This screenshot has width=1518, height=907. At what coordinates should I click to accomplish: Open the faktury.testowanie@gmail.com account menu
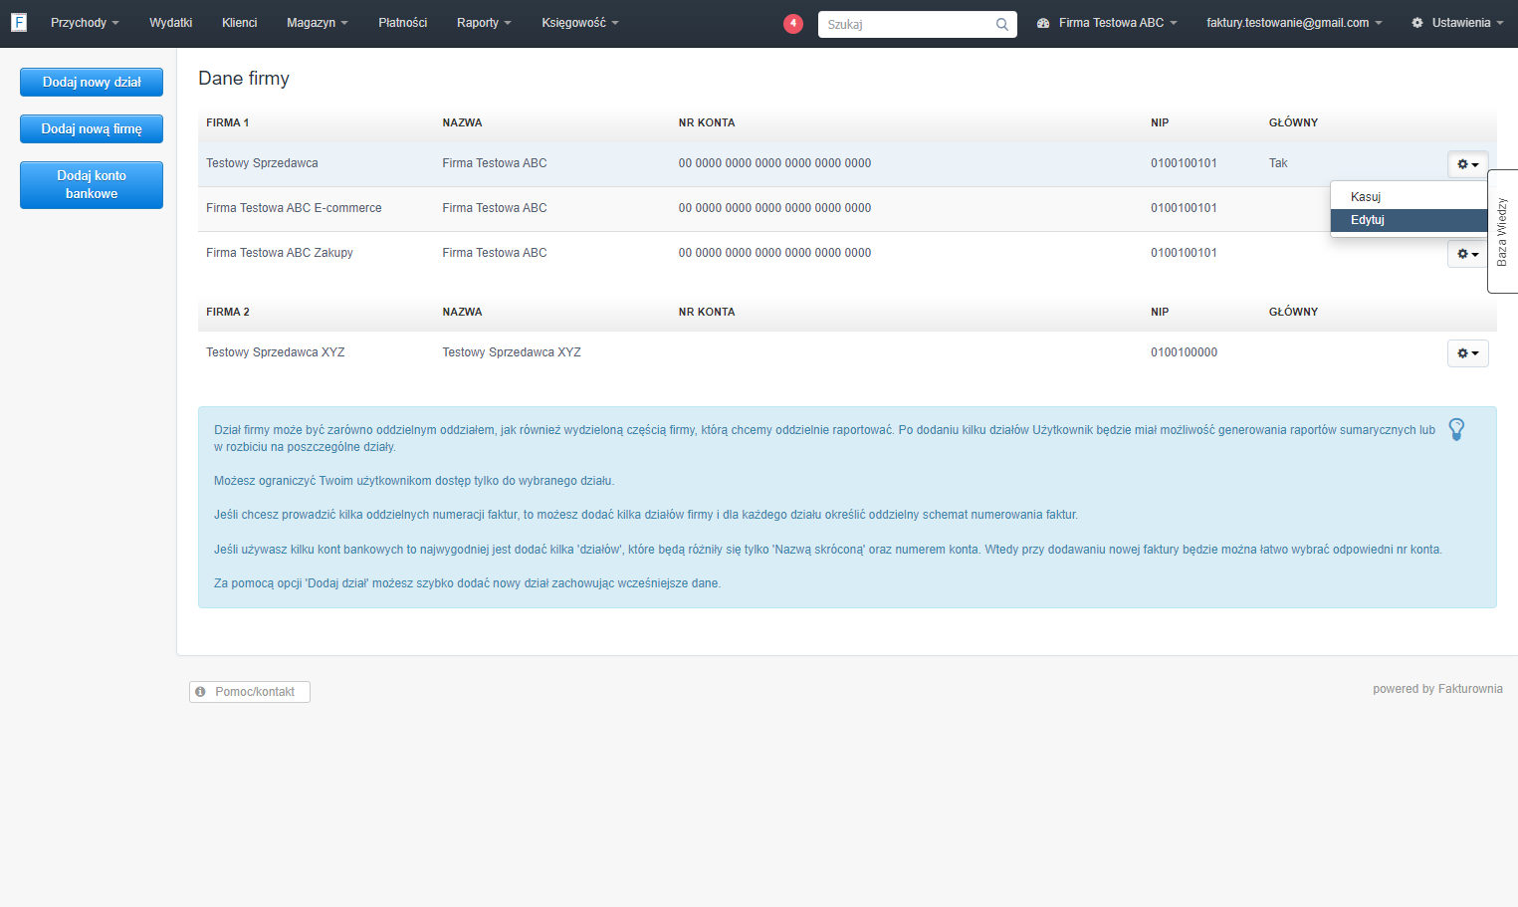click(x=1294, y=23)
